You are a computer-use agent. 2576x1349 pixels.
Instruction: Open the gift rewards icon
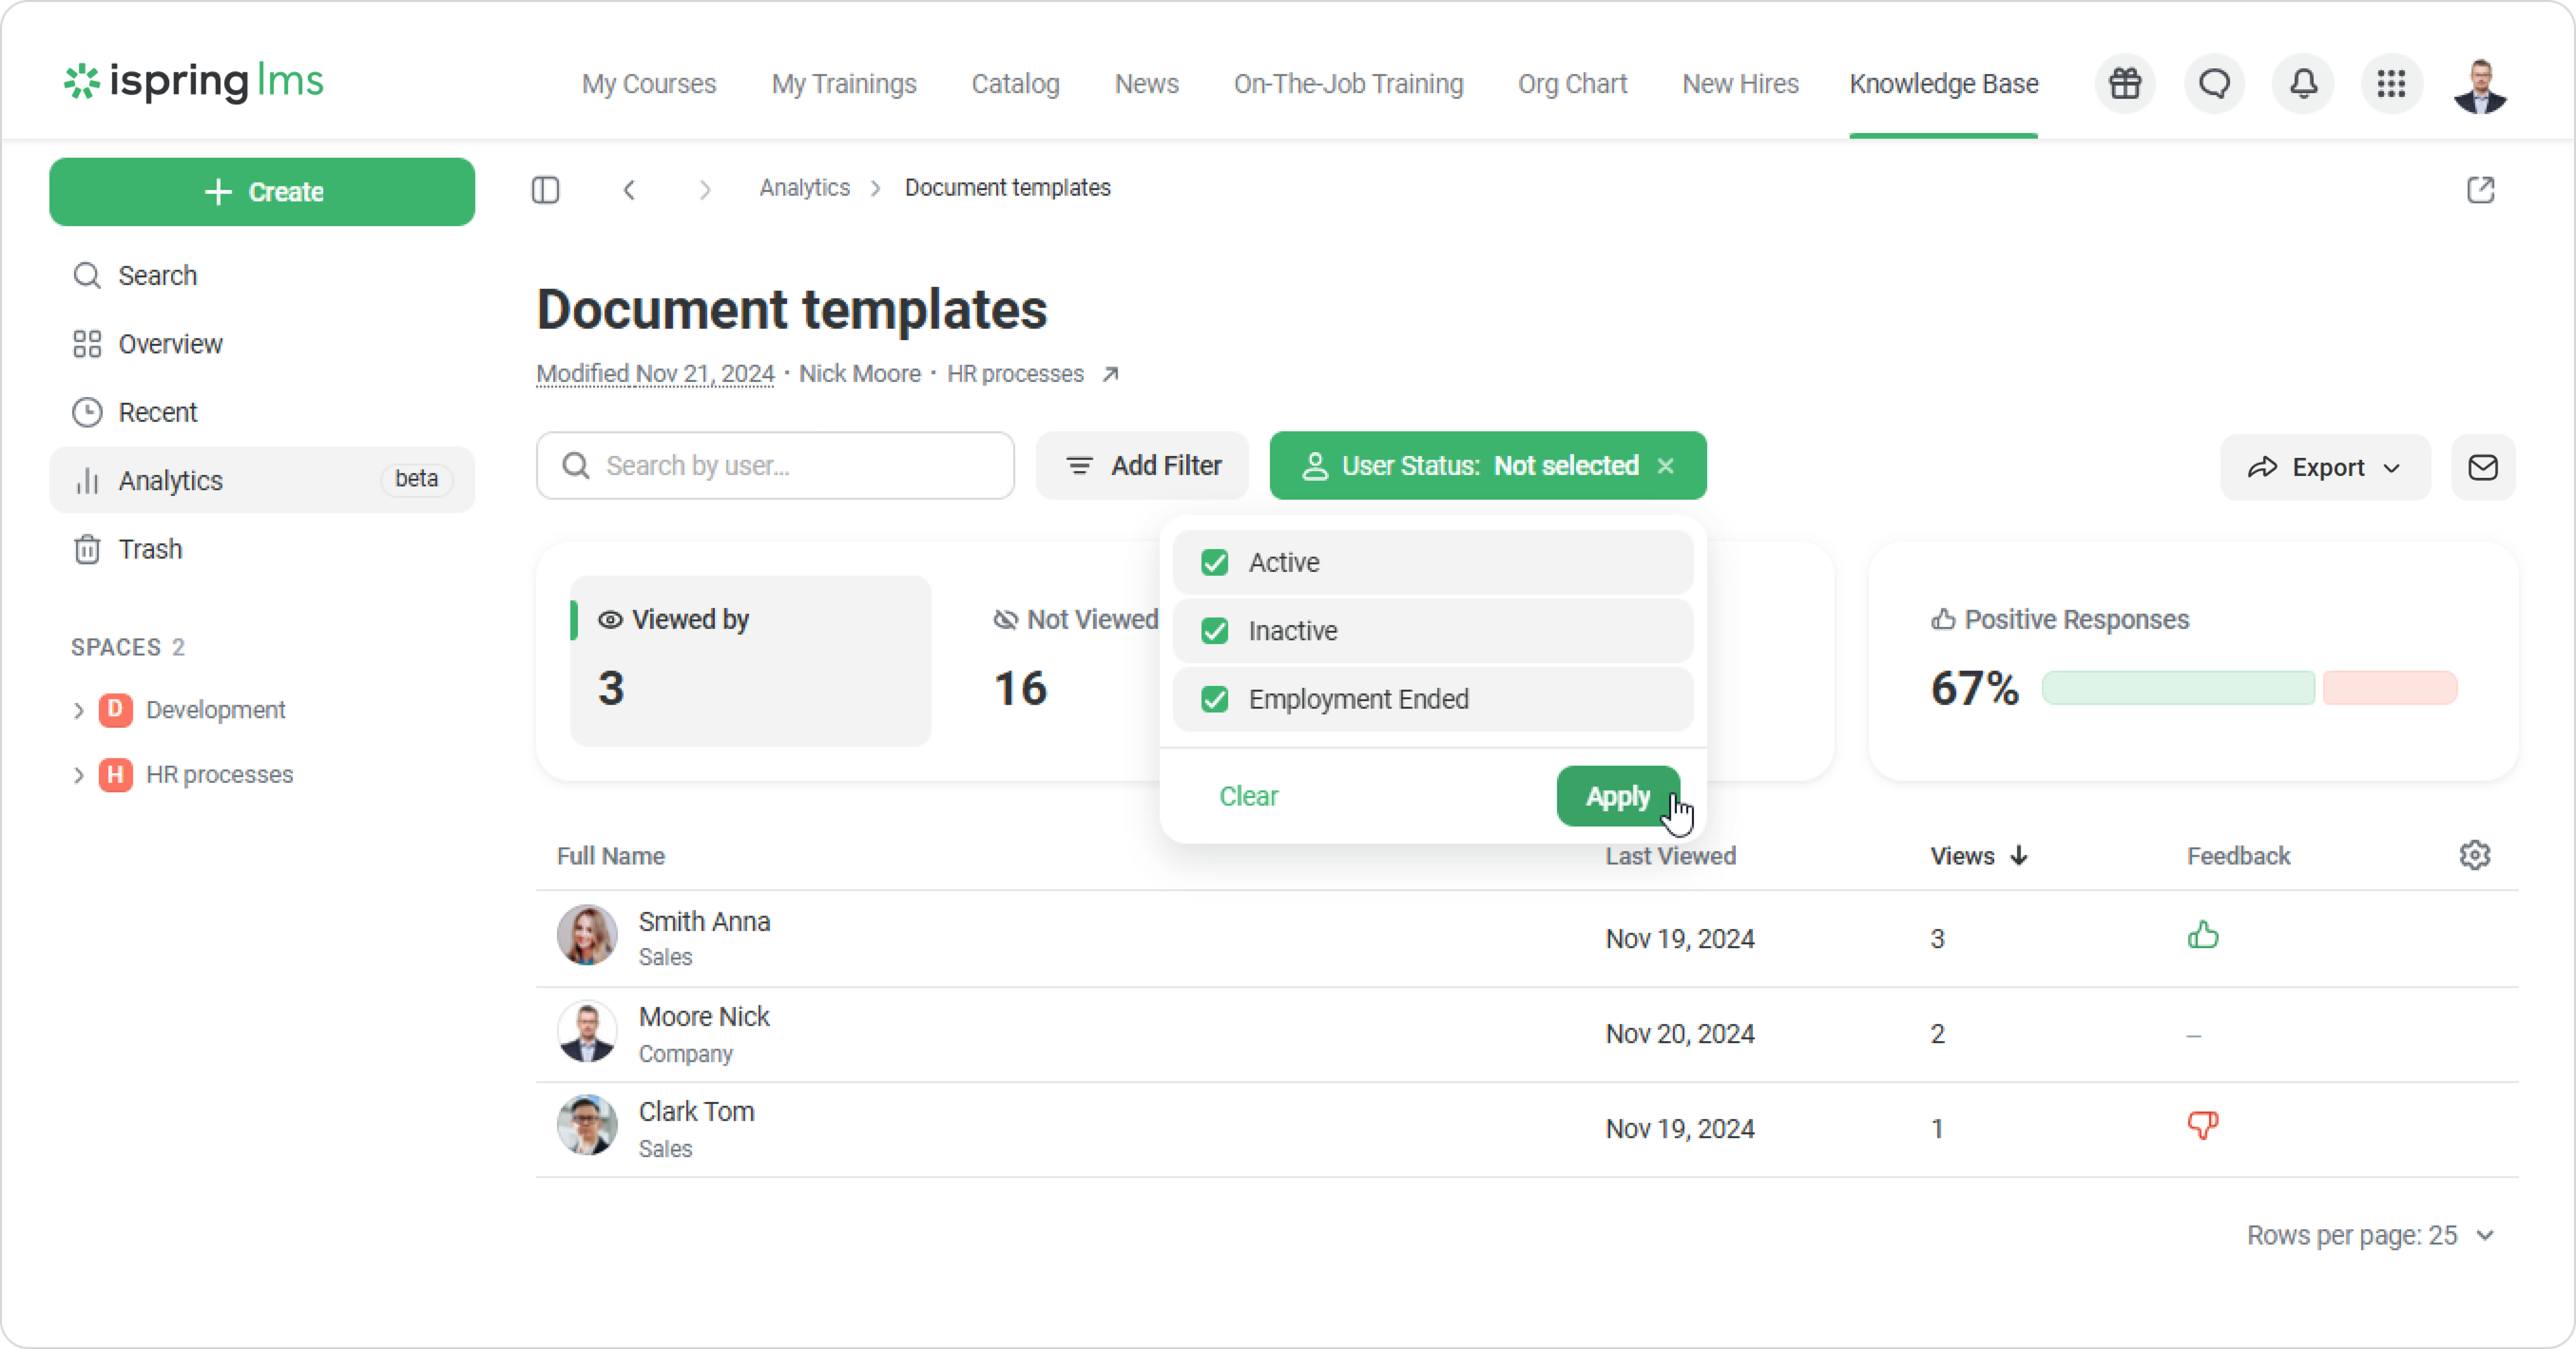[2125, 84]
